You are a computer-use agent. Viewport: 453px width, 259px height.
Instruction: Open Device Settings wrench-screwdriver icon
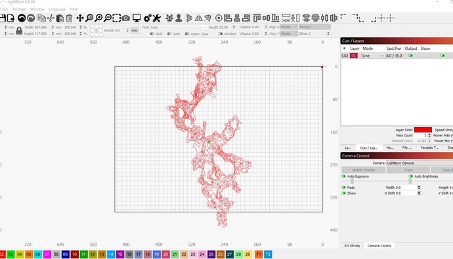[157, 18]
